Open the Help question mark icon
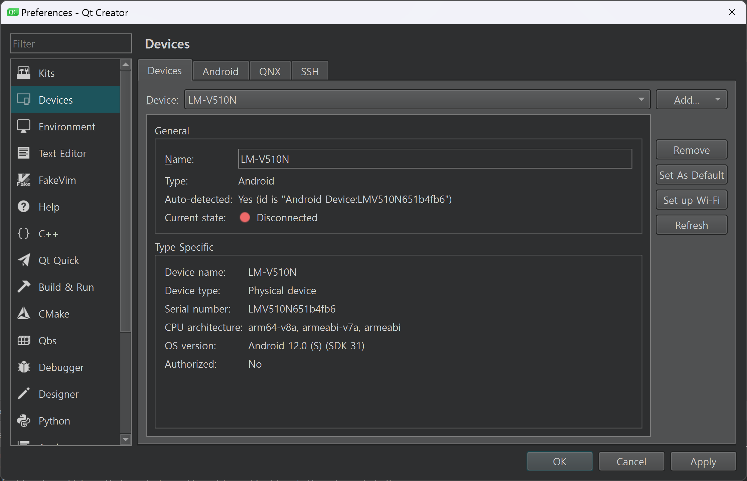The height and width of the screenshot is (481, 747). pyautogui.click(x=23, y=207)
